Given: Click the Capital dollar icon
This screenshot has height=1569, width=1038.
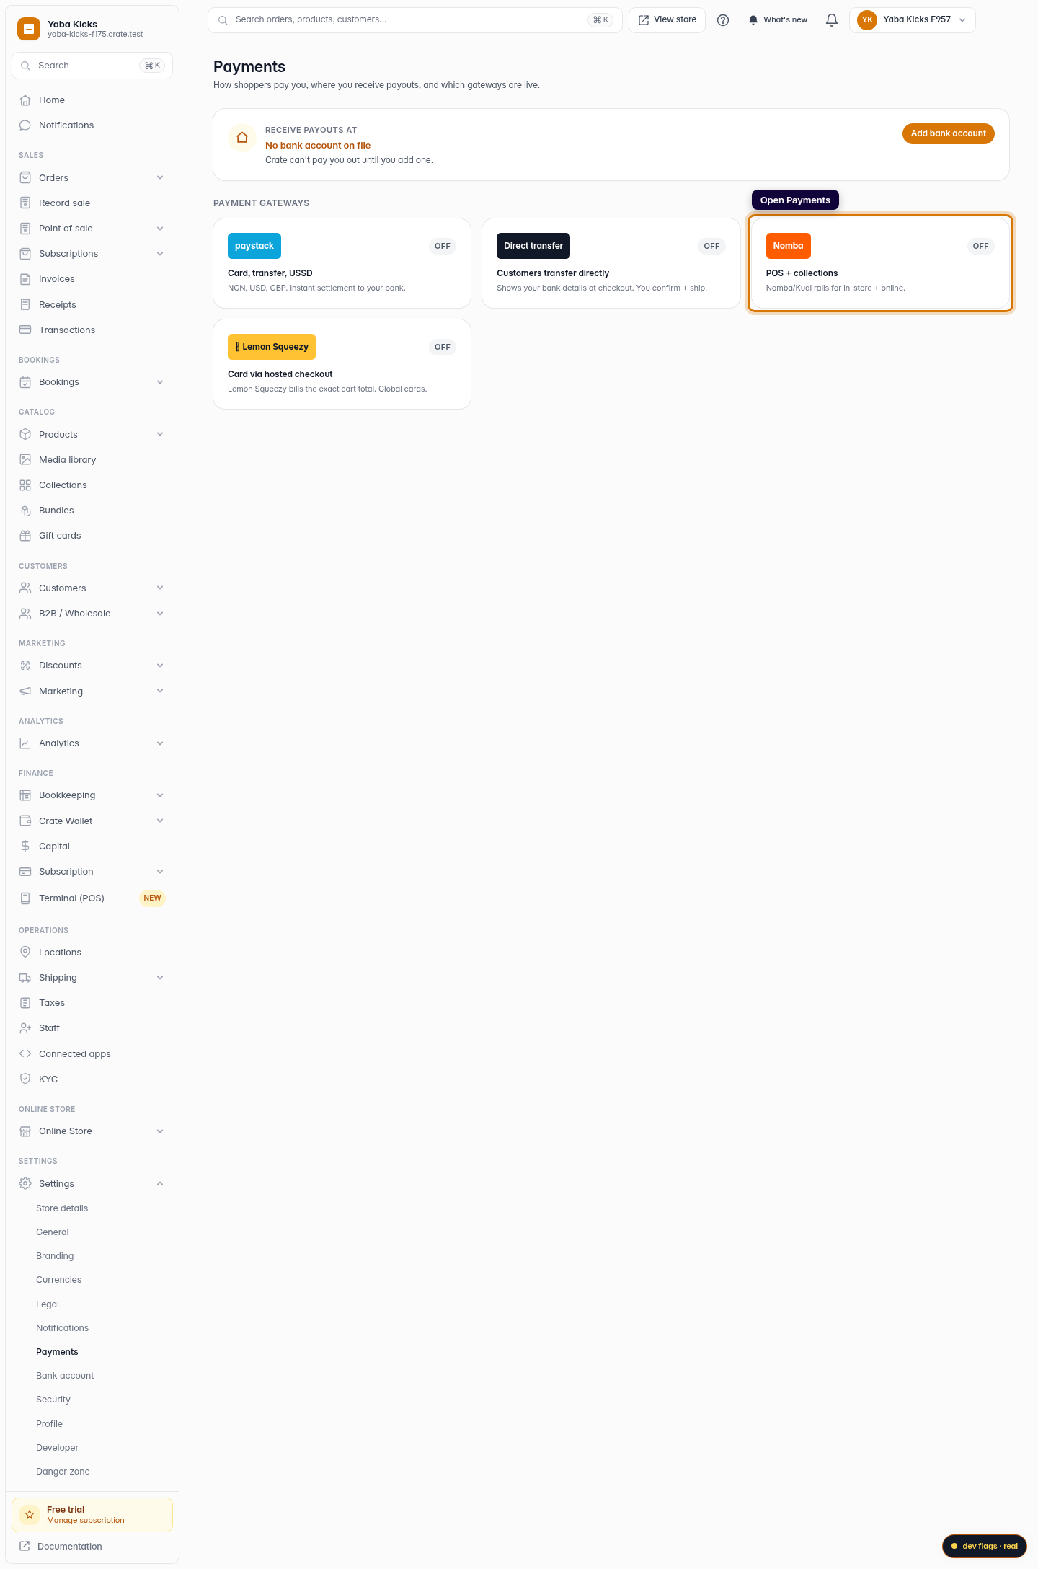Looking at the screenshot, I should click(x=25, y=847).
